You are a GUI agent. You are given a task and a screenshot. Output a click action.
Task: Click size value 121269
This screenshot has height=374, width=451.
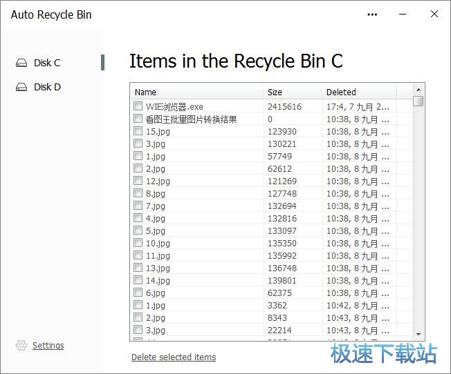point(282,181)
